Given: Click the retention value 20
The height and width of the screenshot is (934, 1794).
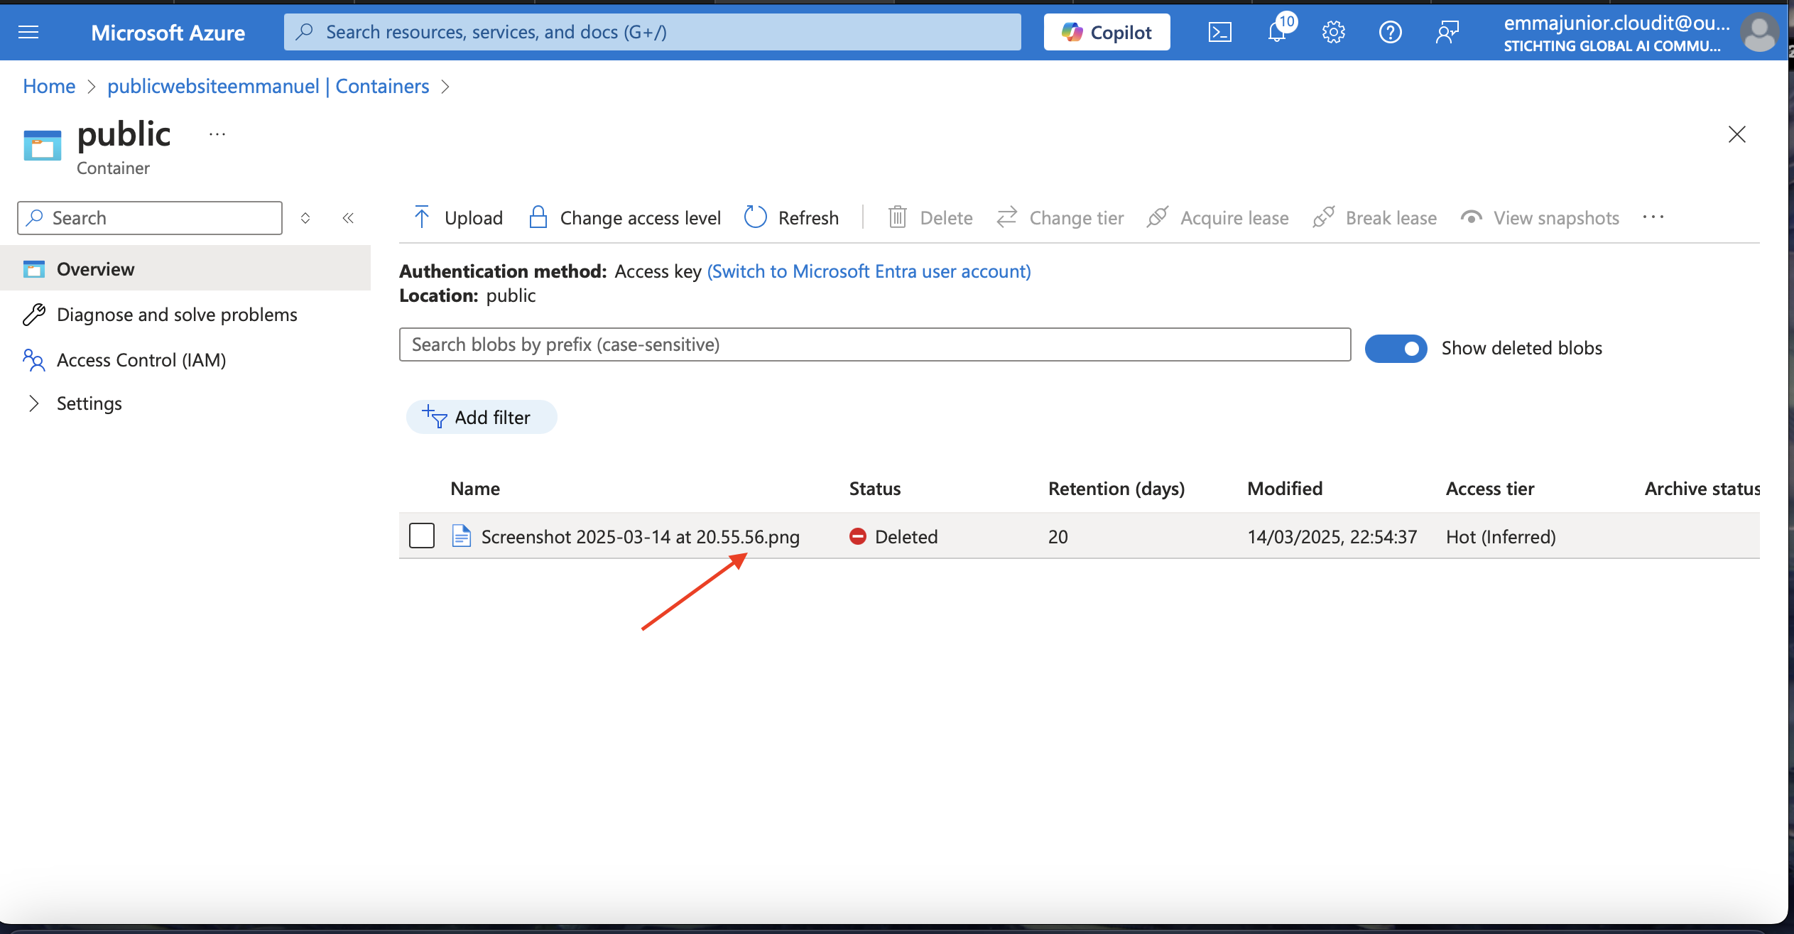Looking at the screenshot, I should pos(1058,536).
